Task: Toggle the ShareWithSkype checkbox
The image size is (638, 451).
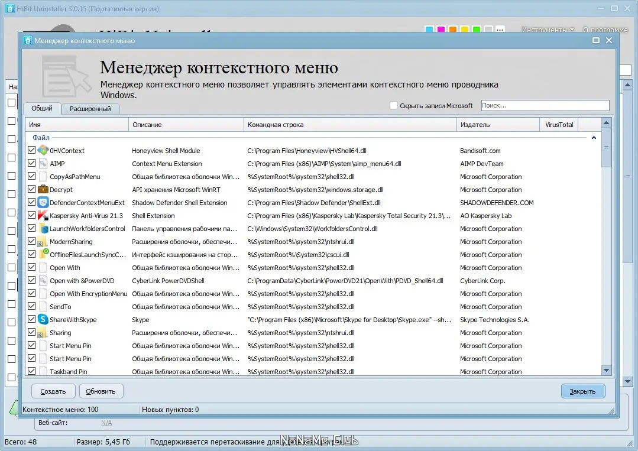Action: [x=32, y=319]
